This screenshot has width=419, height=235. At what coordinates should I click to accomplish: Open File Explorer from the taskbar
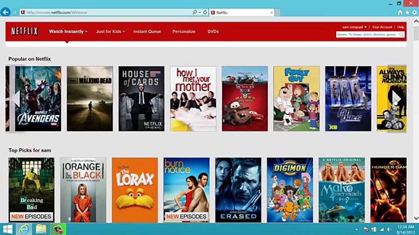(41, 229)
